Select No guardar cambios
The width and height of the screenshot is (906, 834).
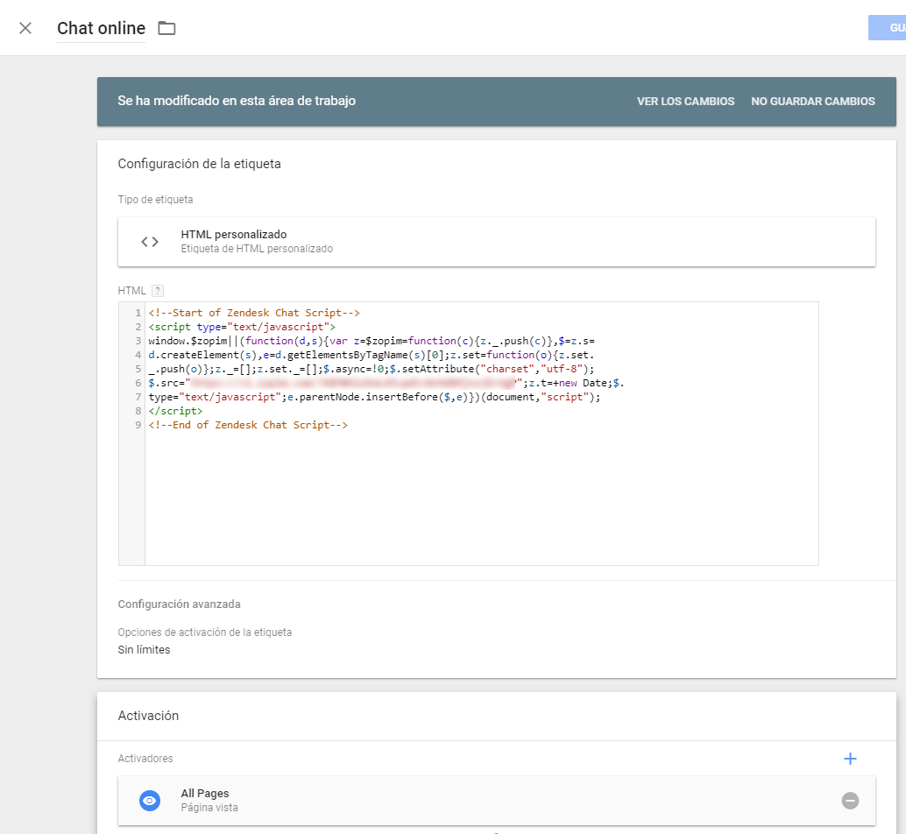(812, 102)
